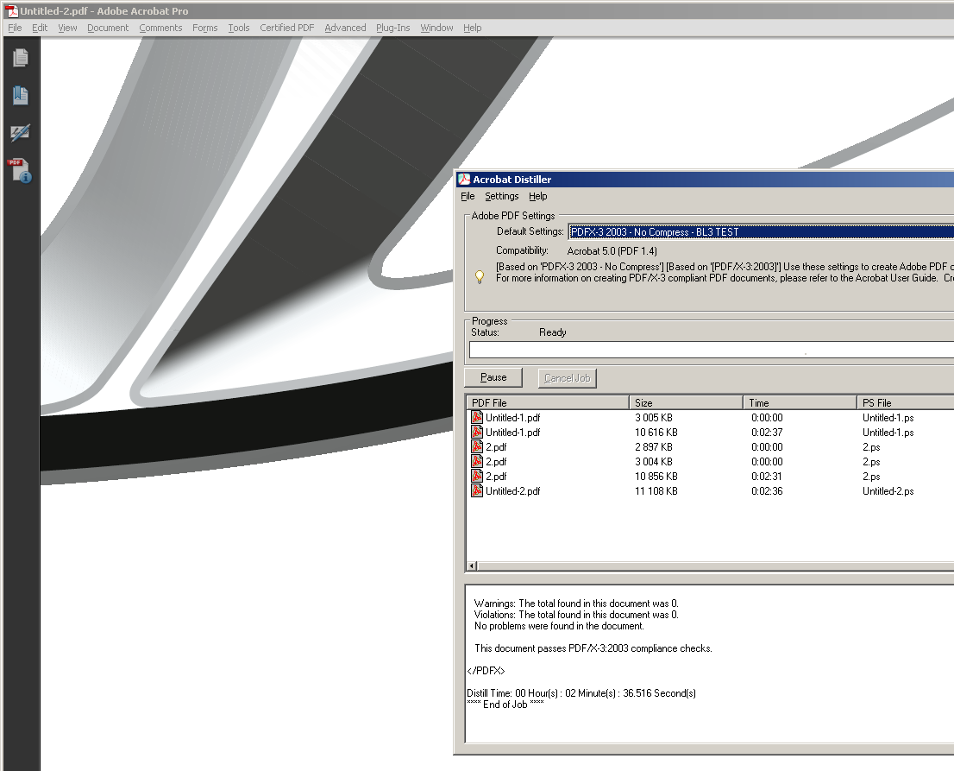The width and height of the screenshot is (954, 771).
Task: Open Acrobat Pro's Edit menu
Action: click(x=40, y=28)
